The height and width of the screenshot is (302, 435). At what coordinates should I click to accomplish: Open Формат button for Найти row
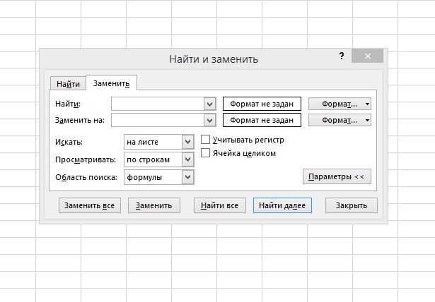coord(336,103)
